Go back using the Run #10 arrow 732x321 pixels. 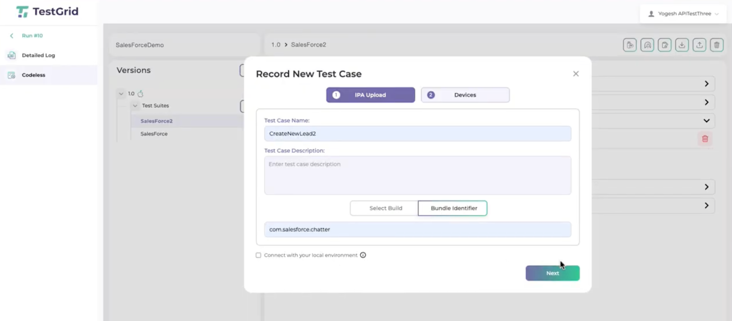click(12, 36)
